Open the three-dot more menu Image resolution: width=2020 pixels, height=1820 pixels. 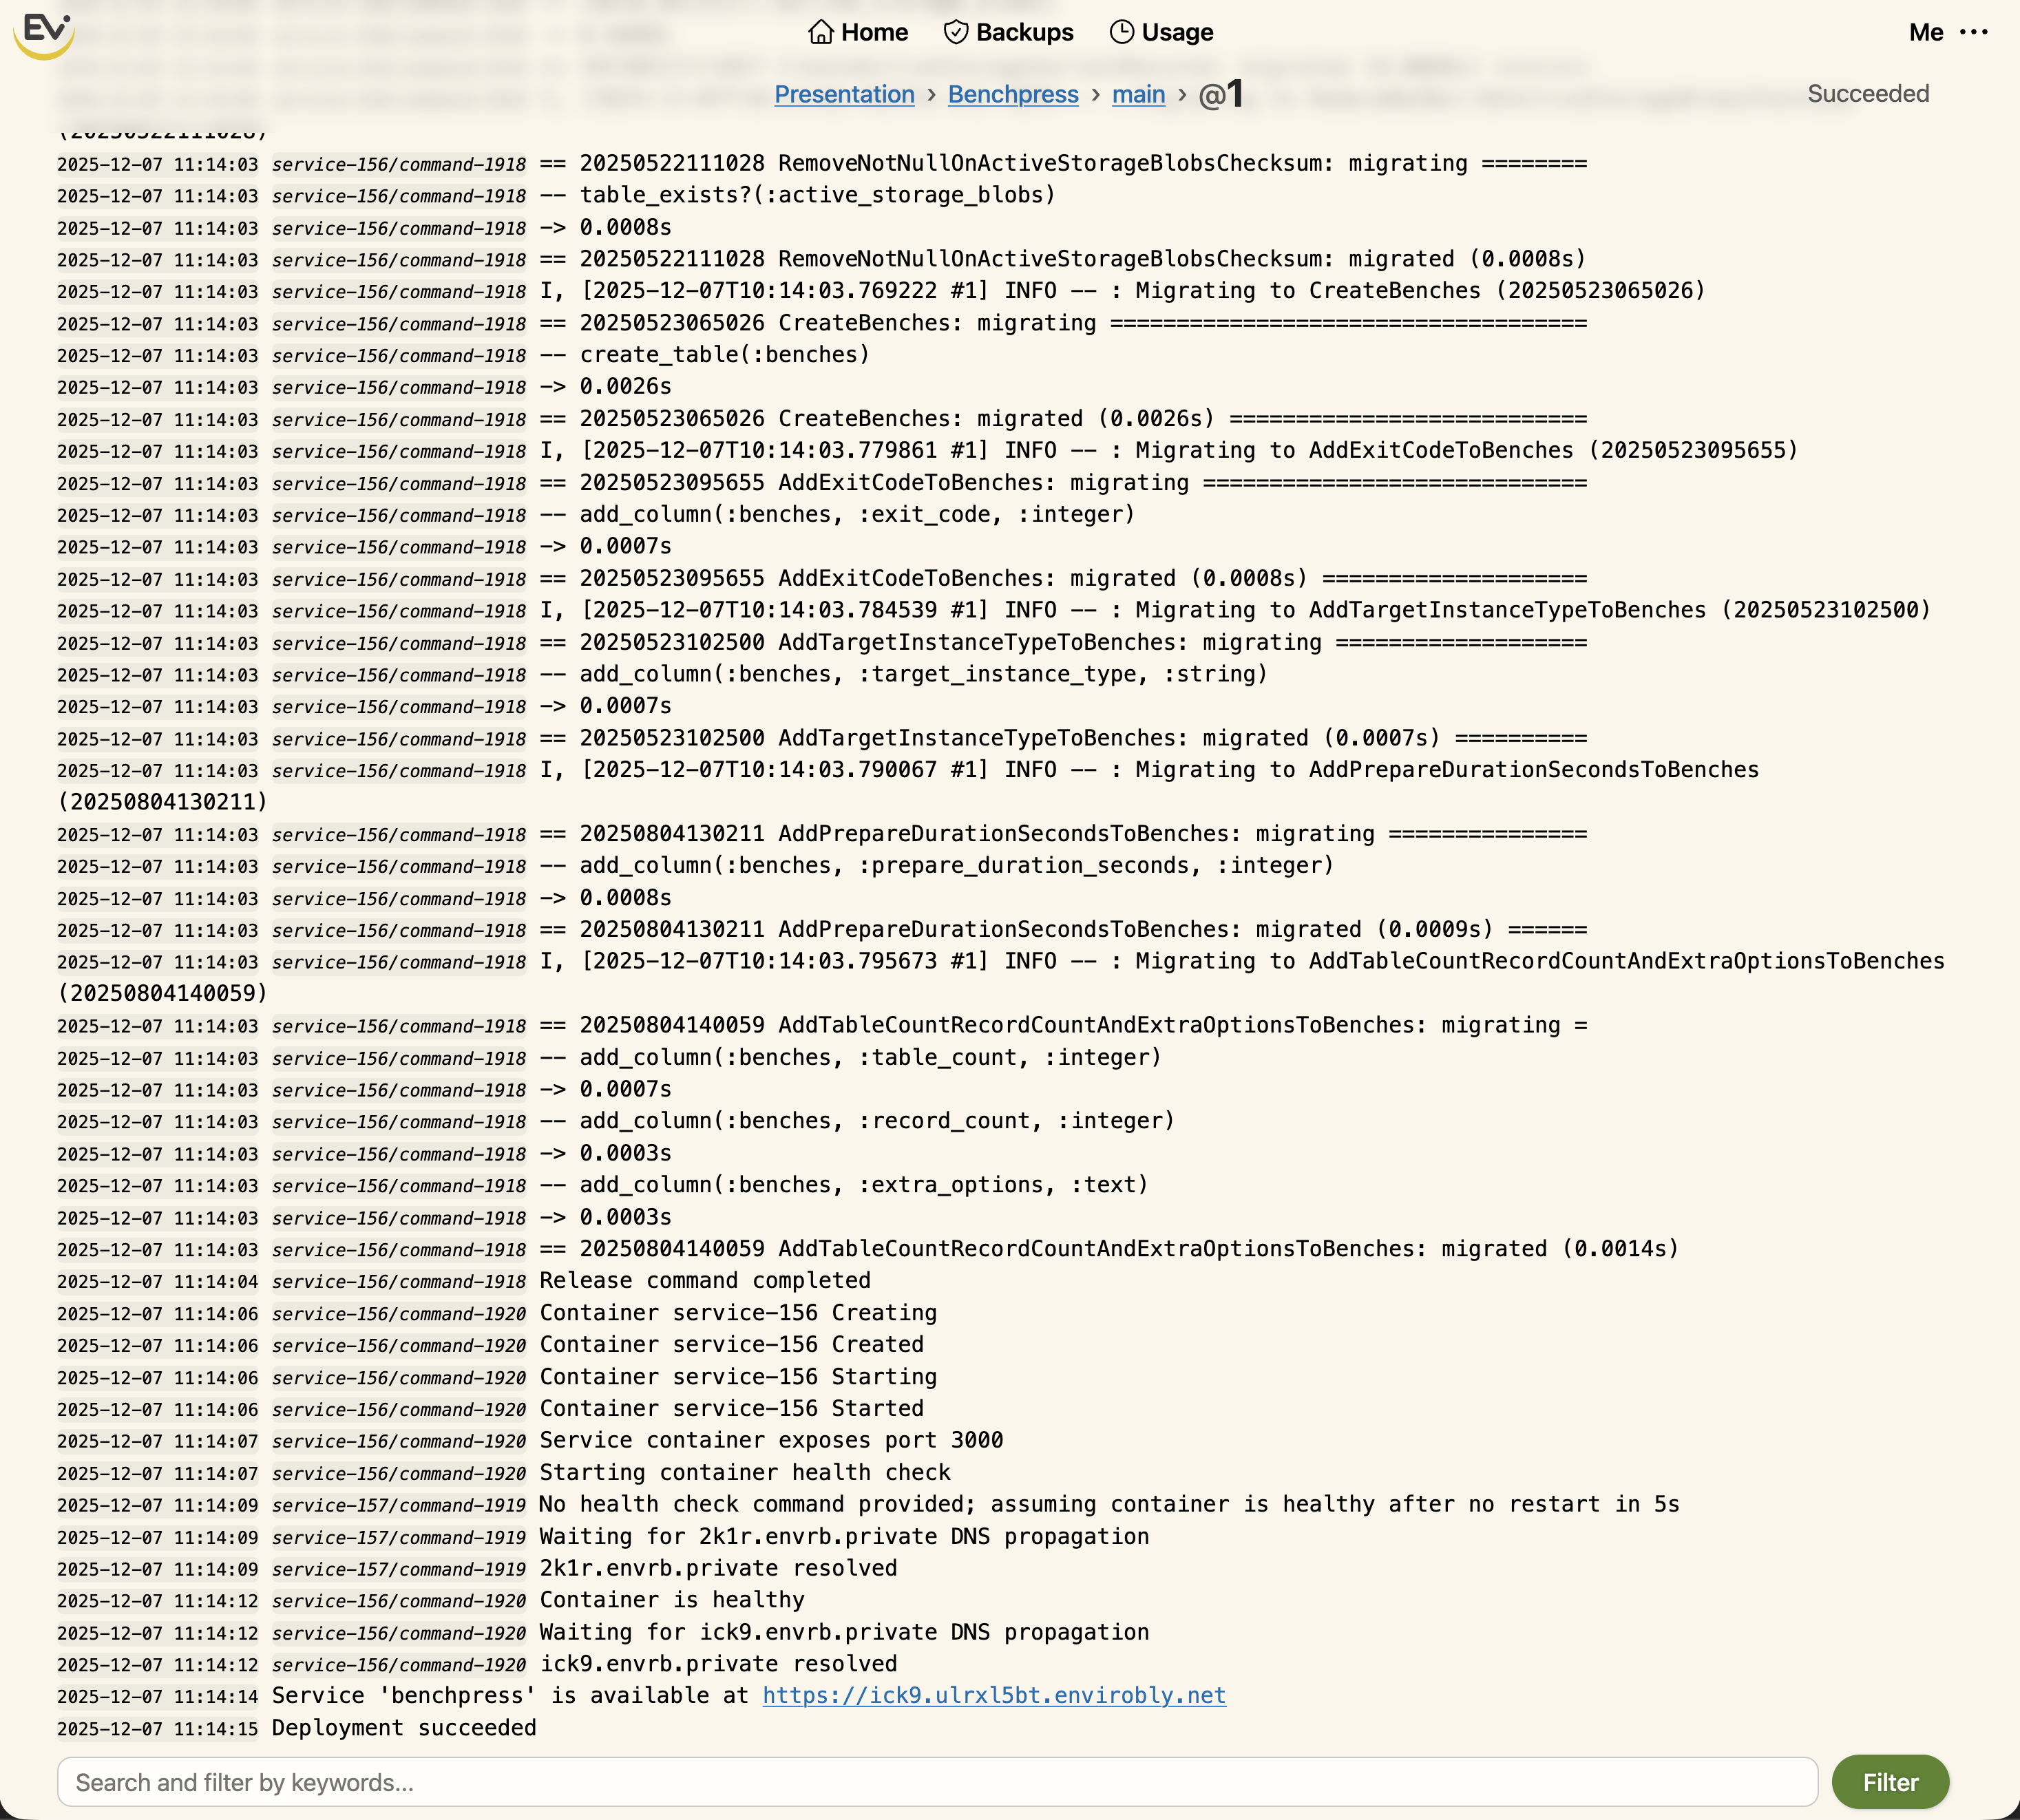coord(1973,32)
